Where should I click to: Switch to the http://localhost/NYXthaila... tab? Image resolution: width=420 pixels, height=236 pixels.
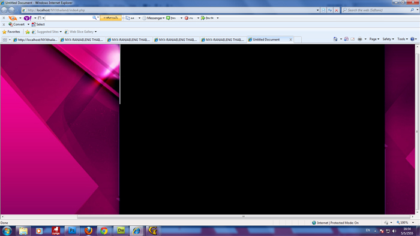pos(35,40)
